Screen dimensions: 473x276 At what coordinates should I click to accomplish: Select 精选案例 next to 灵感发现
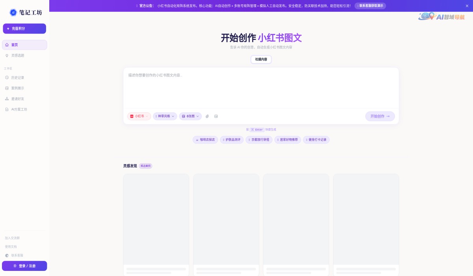[145, 166]
